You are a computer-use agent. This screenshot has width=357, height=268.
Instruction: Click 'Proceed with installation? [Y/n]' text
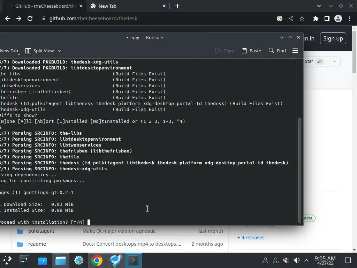pyautogui.click(x=42, y=222)
